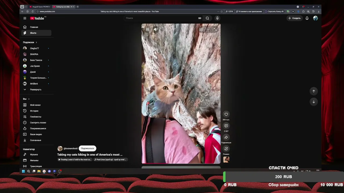Open the Short's more options menu

[x=208, y=29]
